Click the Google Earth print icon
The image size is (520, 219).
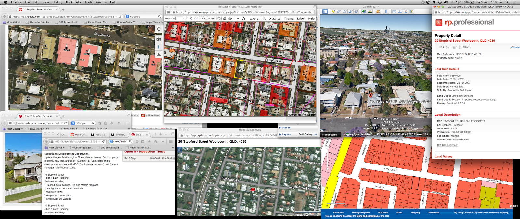tap(400, 11)
